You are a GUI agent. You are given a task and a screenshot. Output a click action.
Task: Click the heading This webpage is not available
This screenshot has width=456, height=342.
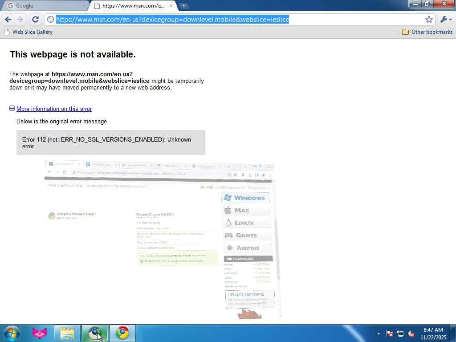pos(73,54)
